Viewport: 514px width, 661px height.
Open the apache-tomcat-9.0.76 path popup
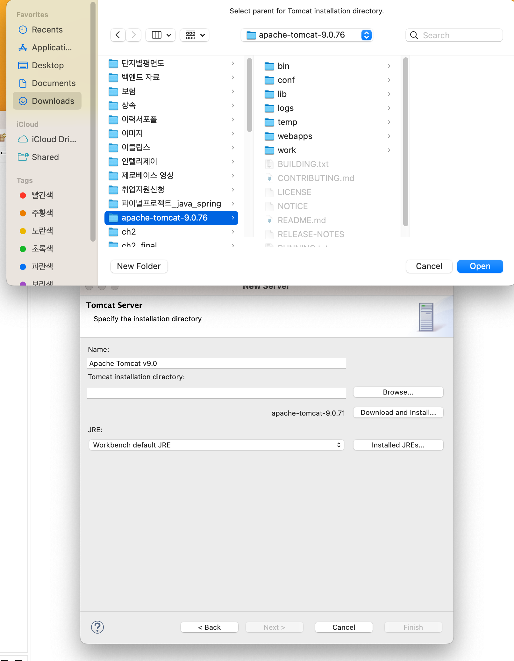click(x=307, y=35)
